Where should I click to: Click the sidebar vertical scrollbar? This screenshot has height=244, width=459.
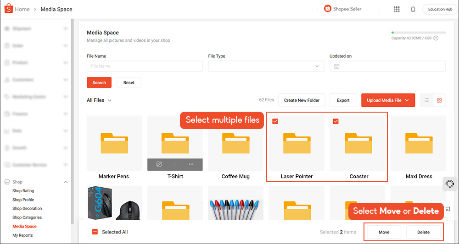click(73, 121)
